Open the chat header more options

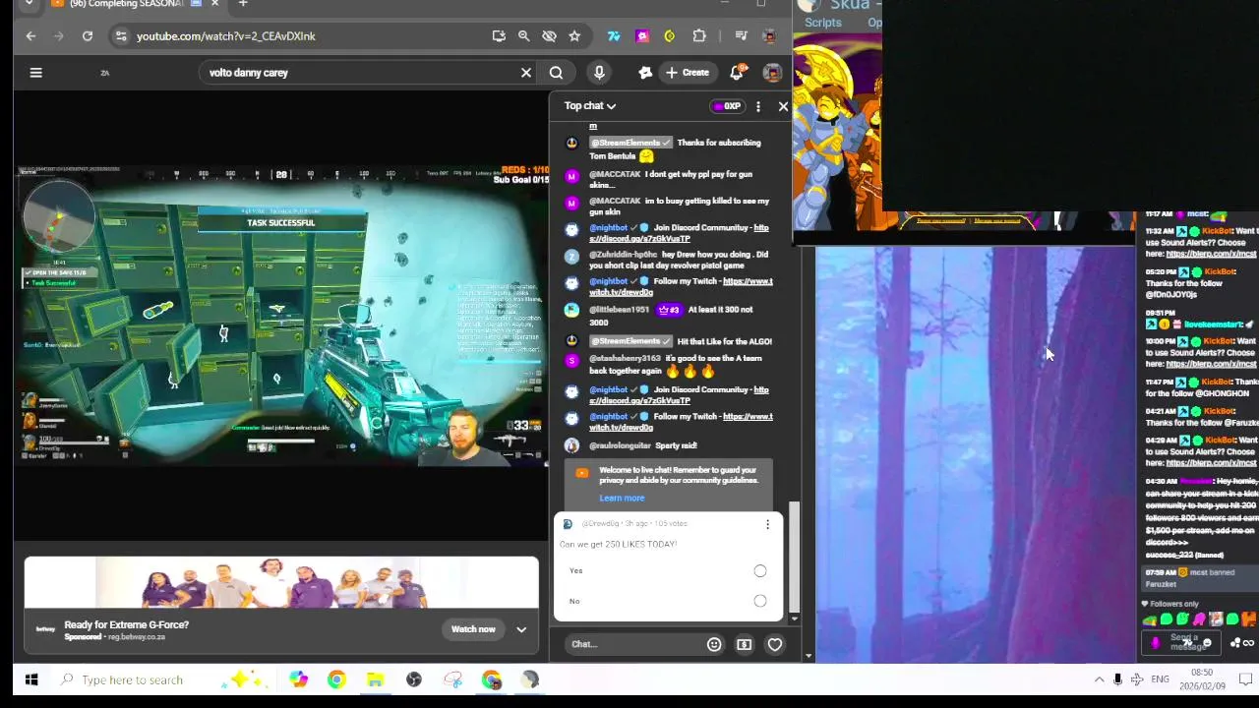(758, 106)
